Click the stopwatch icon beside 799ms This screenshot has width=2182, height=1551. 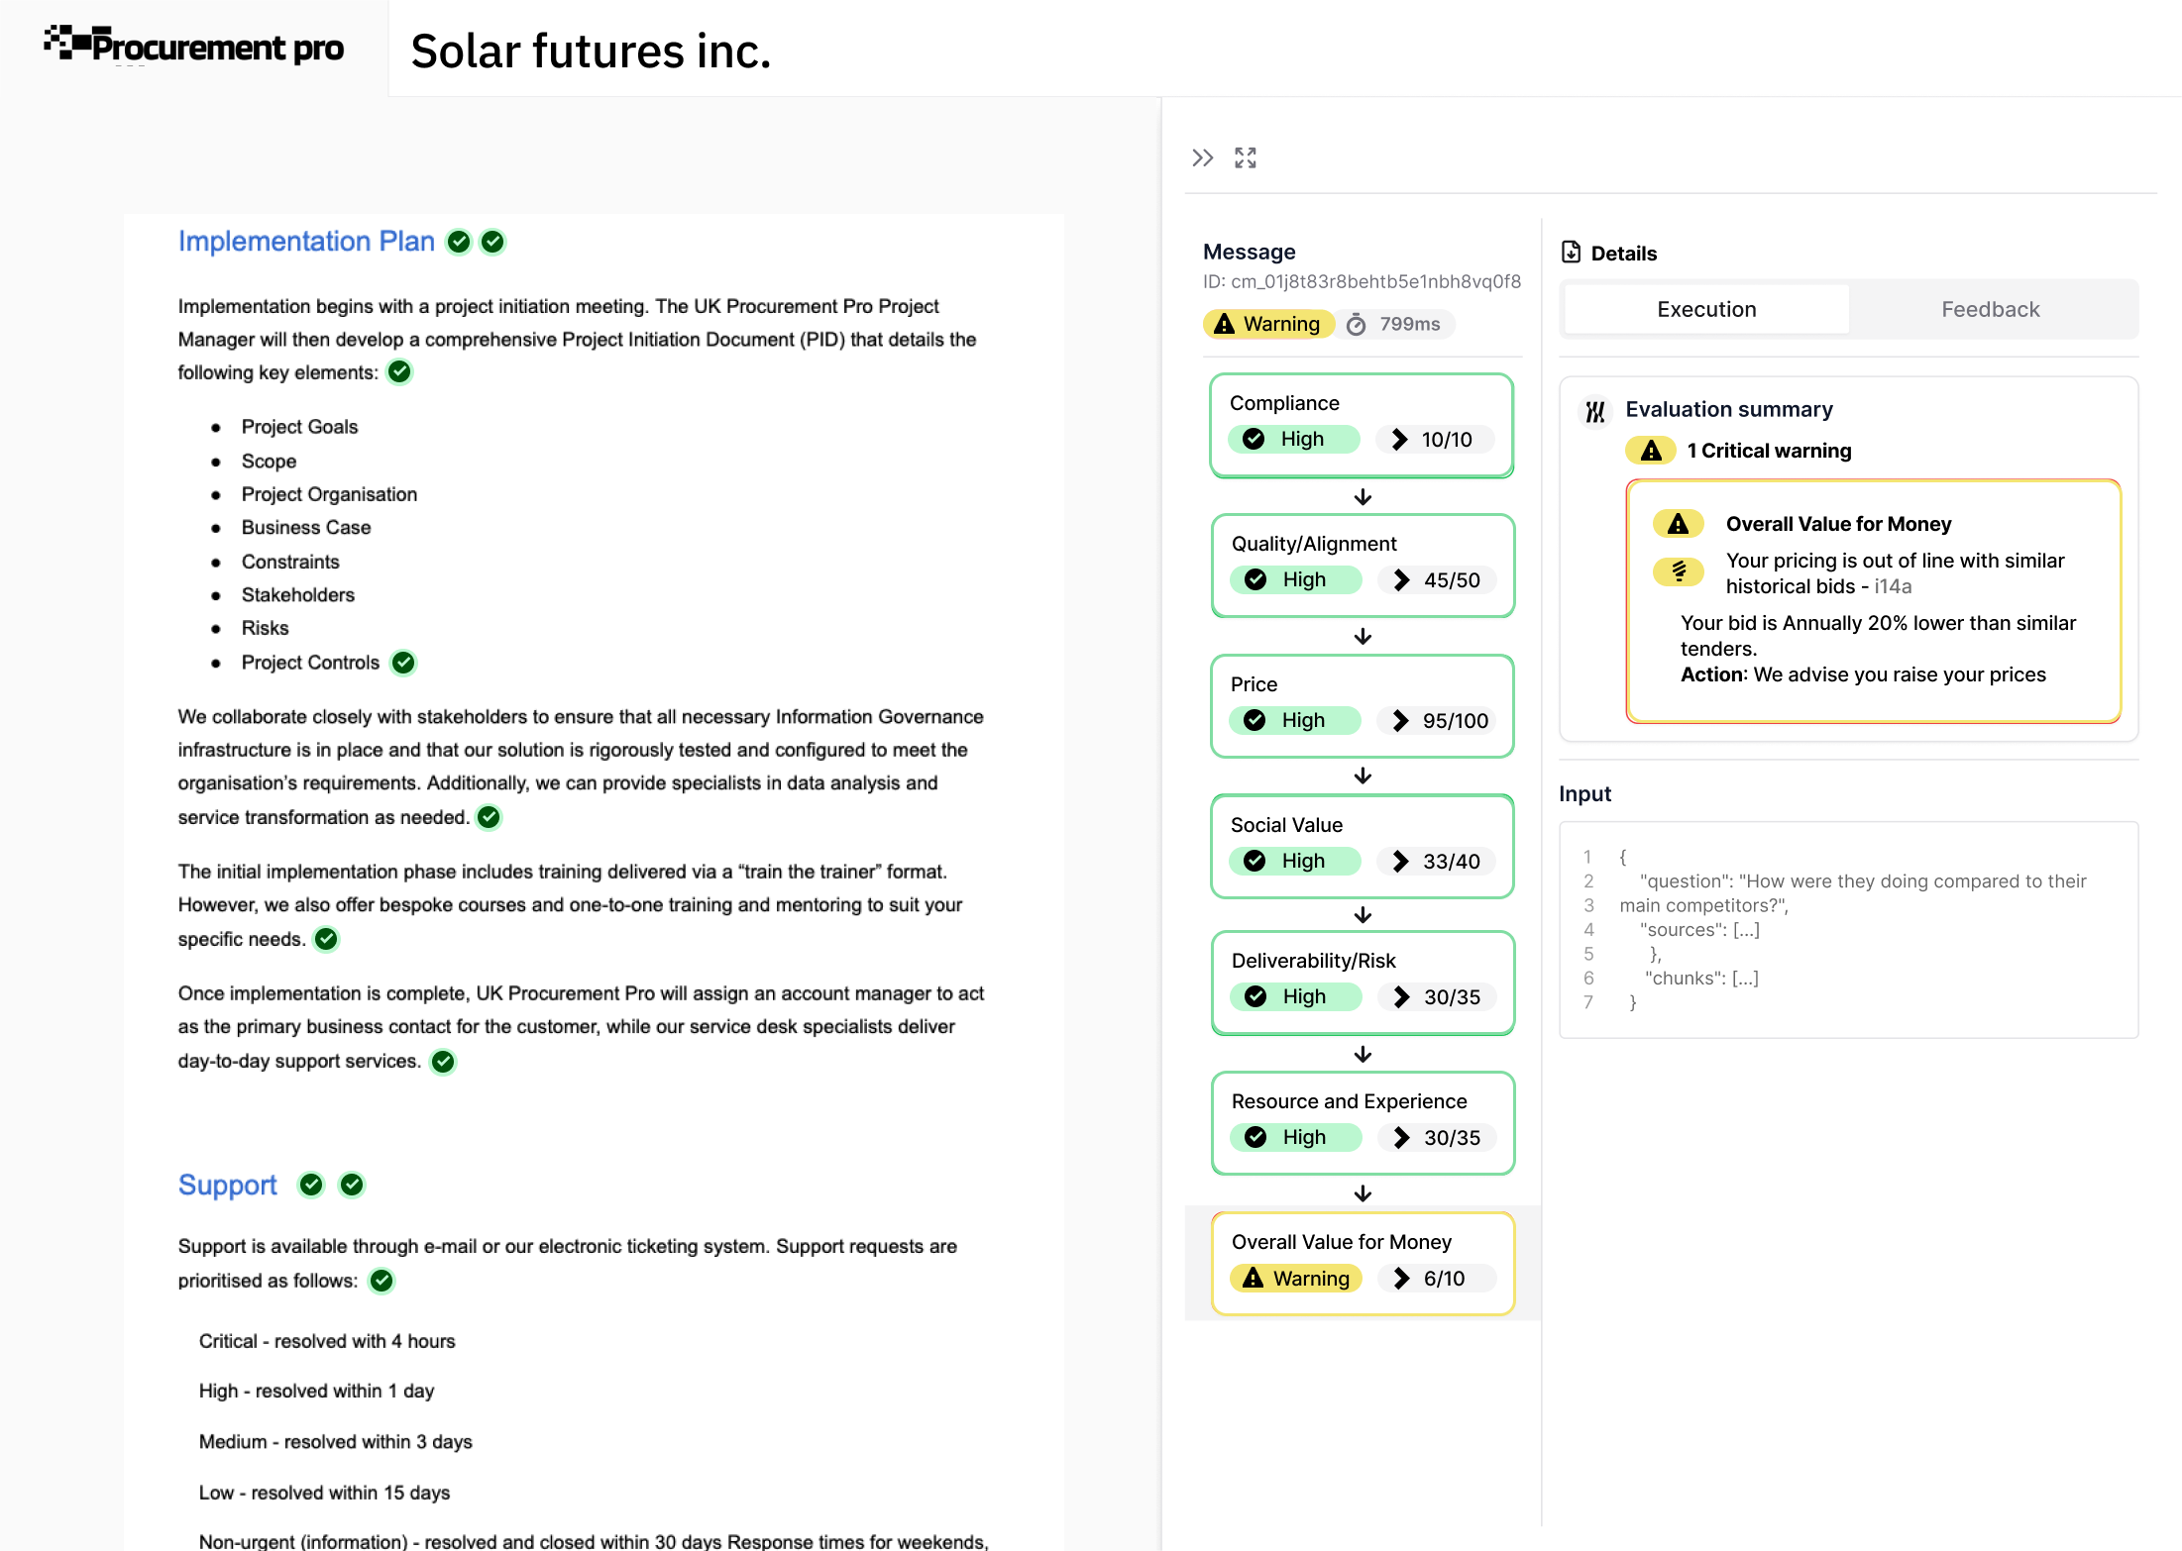1356,324
